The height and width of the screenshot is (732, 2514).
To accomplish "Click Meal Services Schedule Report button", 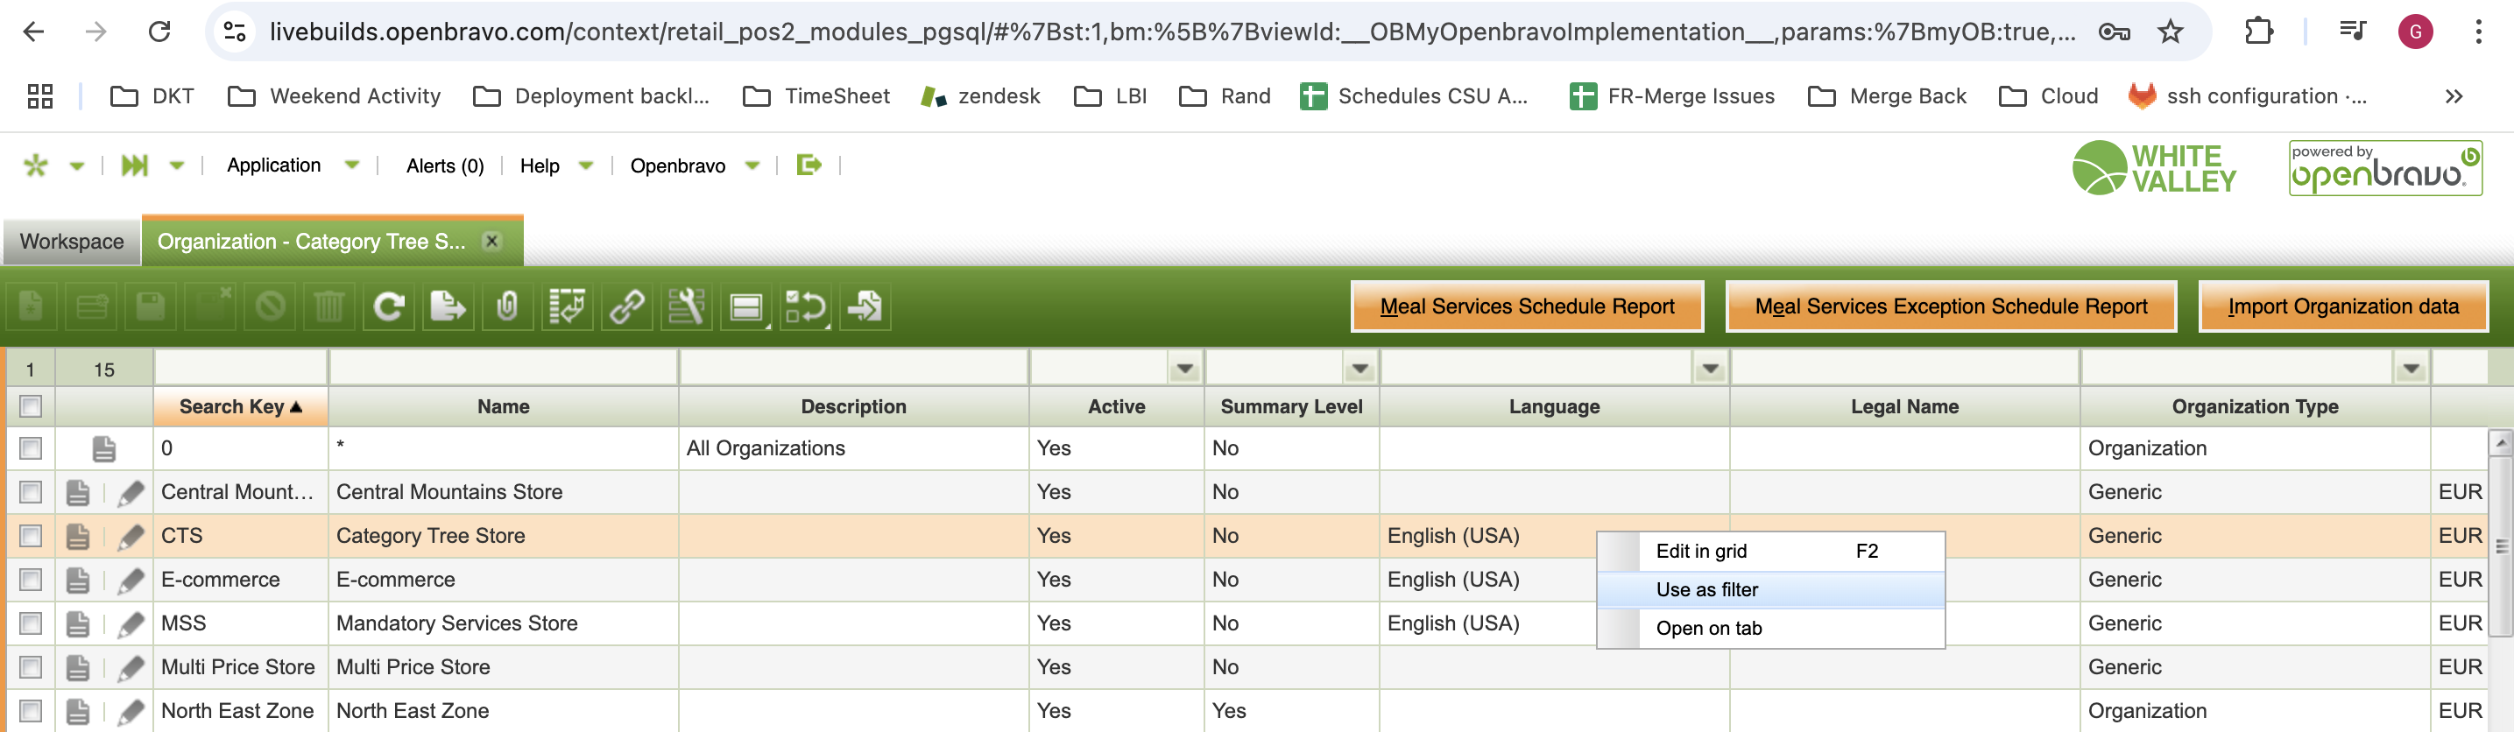I will click(x=1528, y=306).
